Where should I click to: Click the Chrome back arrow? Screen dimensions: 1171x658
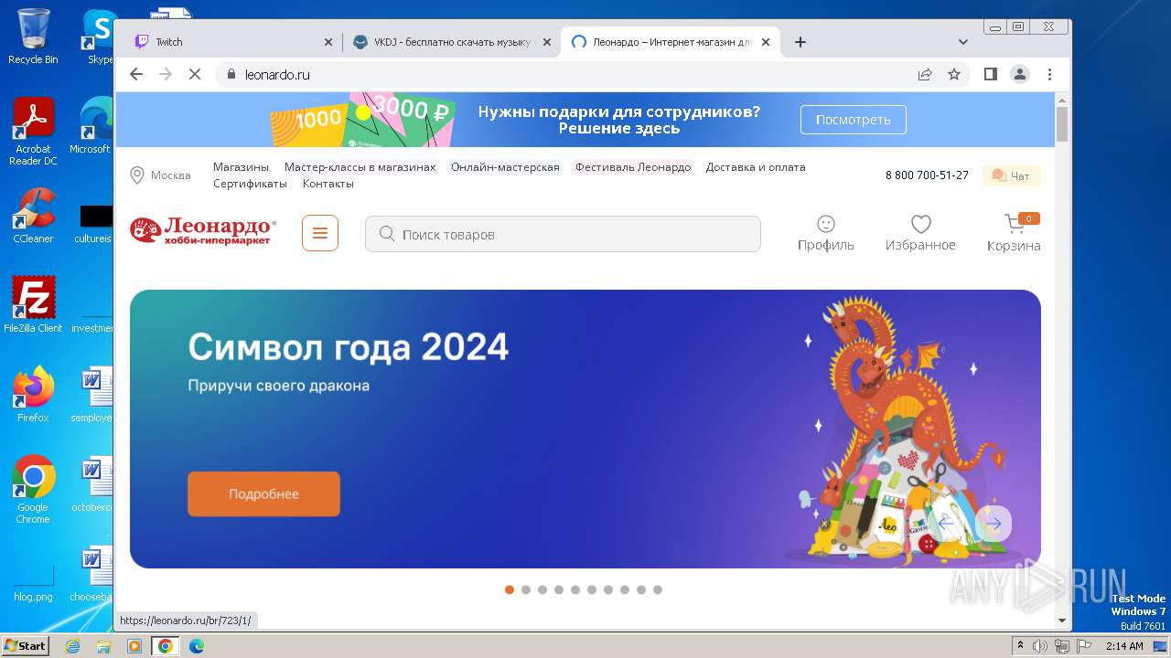click(x=136, y=74)
